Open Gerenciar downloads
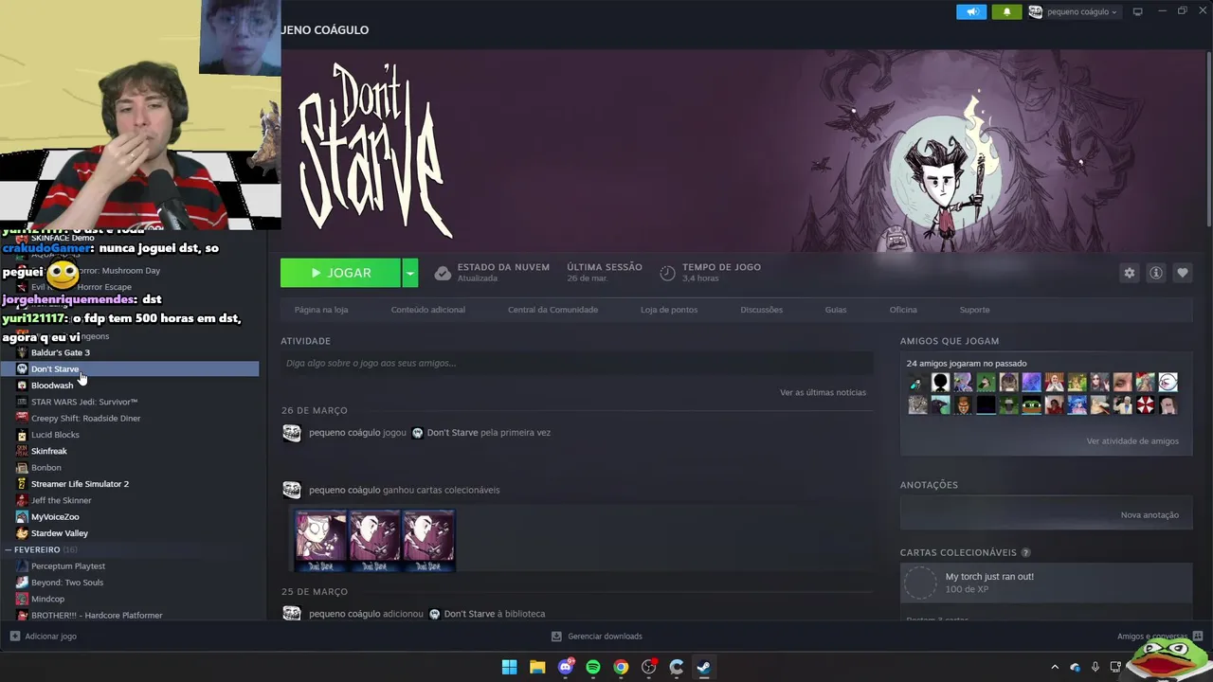 click(x=597, y=637)
